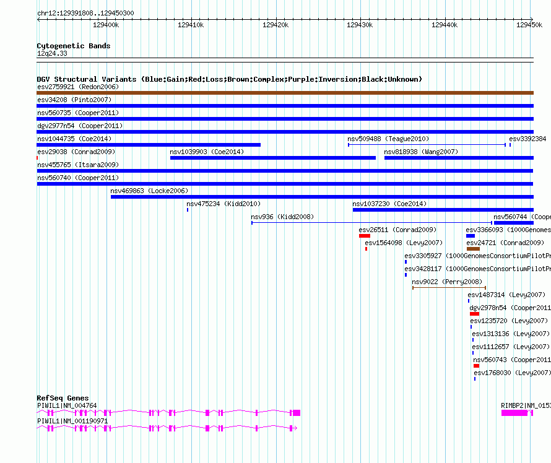Click the chr12:129391808..129450300 coordinates text
This screenshot has width=551, height=463.
click(85, 13)
